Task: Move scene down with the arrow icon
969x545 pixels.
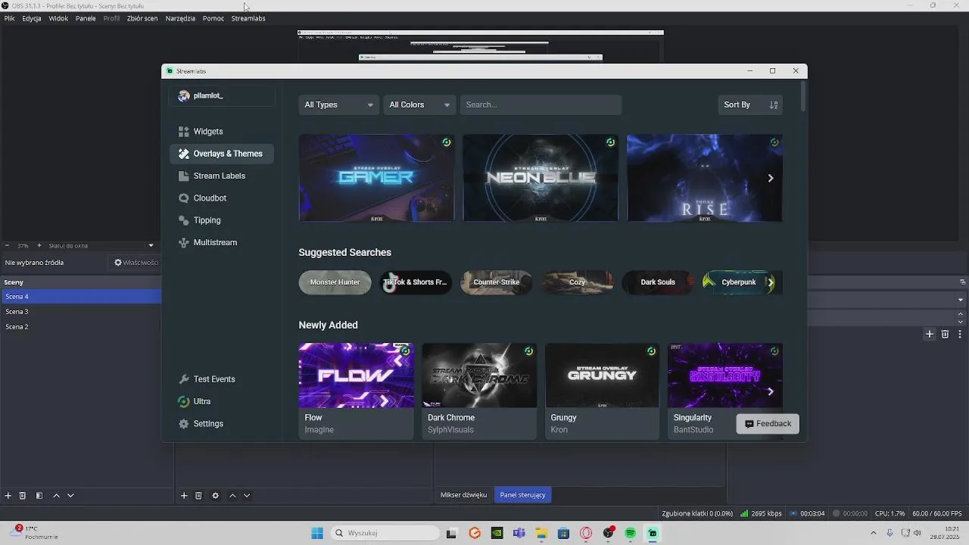Action: (70, 496)
